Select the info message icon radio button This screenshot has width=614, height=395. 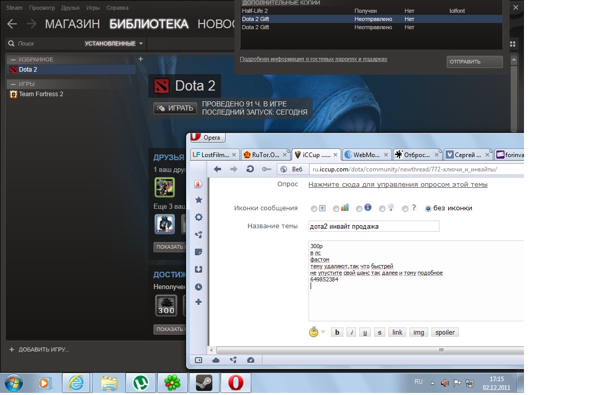359,209
